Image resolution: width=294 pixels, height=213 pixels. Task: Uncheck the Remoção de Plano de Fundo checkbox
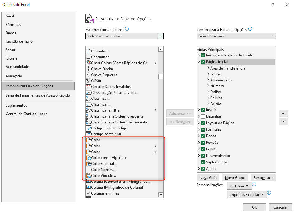[x=203, y=55]
